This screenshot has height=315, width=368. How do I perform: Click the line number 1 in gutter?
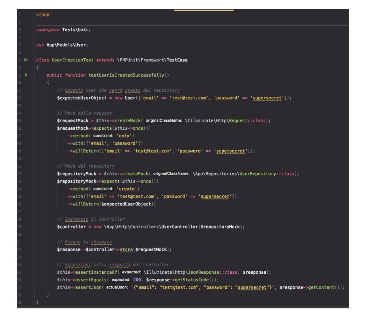(20, 15)
